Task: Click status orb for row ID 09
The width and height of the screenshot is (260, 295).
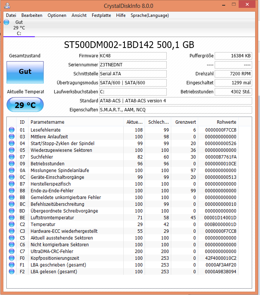Action: click(12, 164)
